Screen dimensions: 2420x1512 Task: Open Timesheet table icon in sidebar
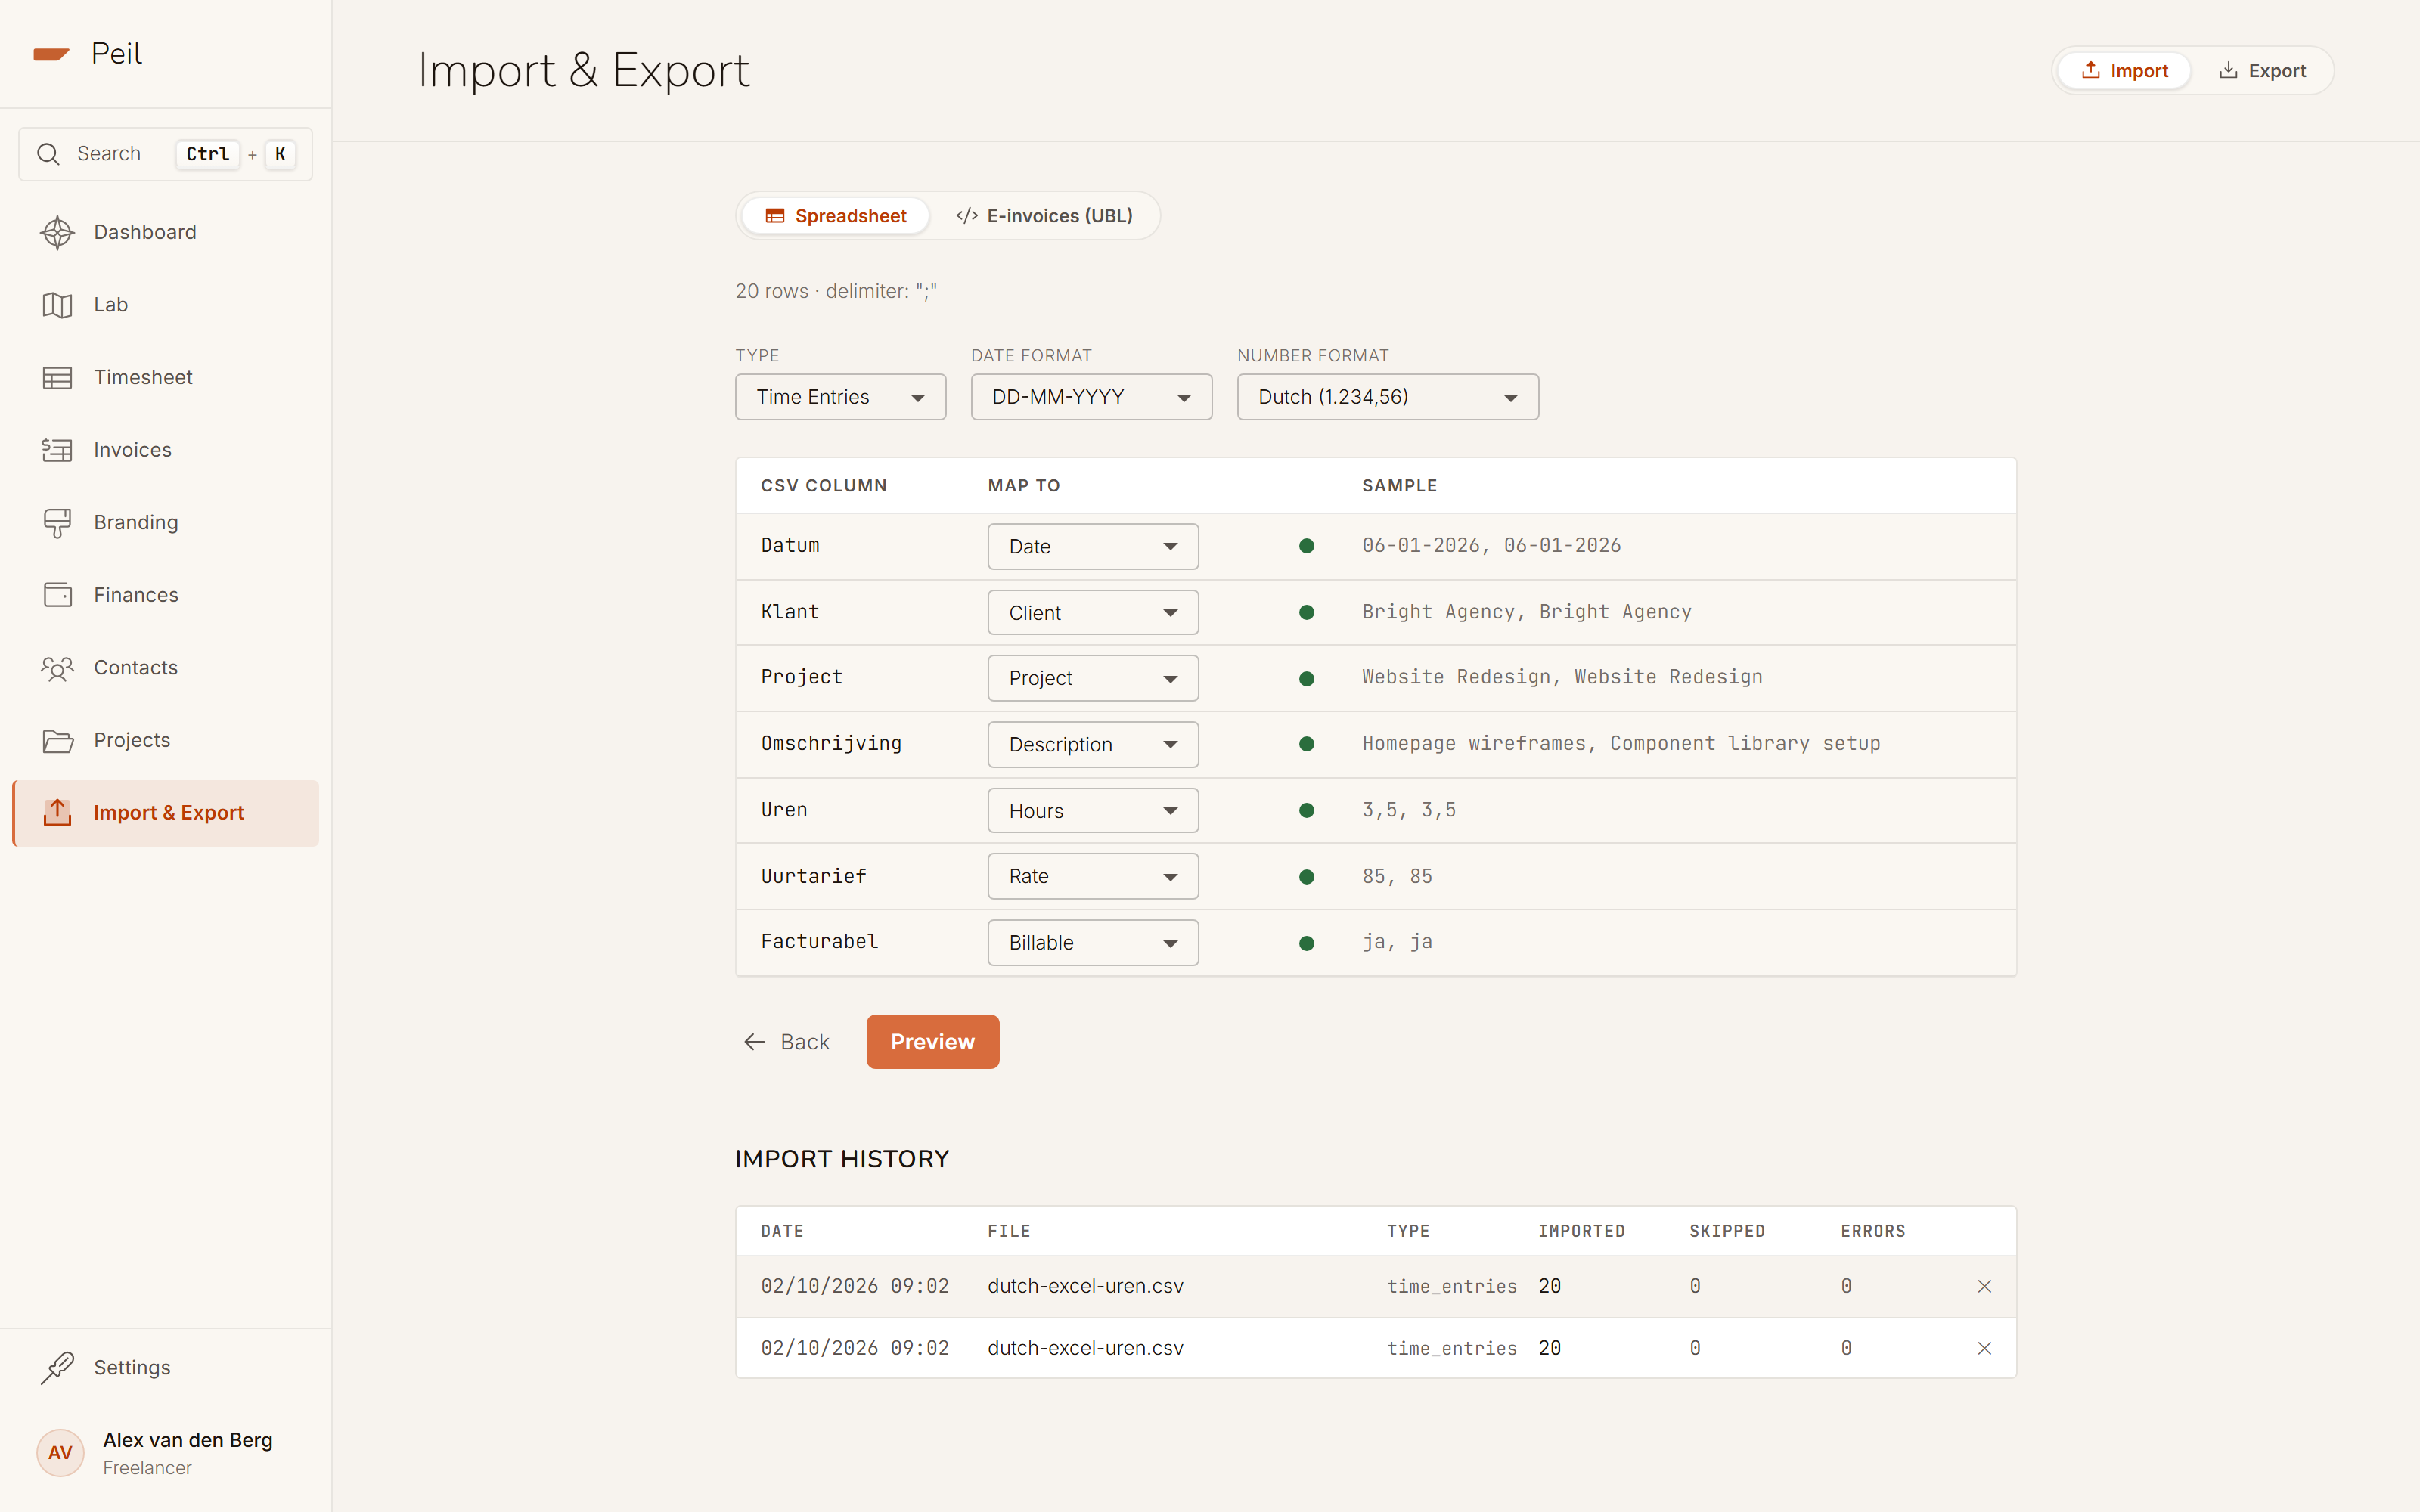pos(57,377)
